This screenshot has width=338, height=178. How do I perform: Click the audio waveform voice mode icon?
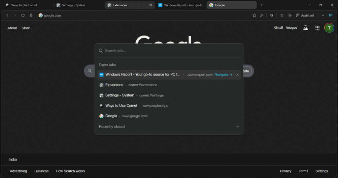pos(290,15)
